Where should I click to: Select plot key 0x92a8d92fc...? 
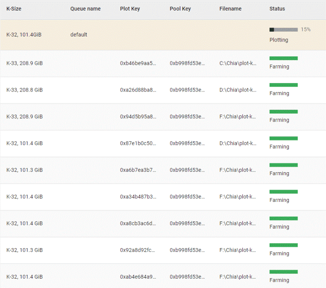pyautogui.click(x=138, y=250)
